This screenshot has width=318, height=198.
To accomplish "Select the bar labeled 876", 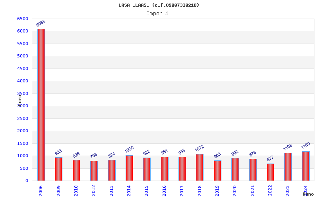I will [253, 170].
